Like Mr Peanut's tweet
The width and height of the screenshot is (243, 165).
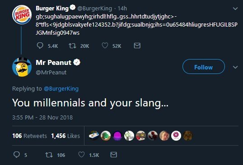click(81, 155)
